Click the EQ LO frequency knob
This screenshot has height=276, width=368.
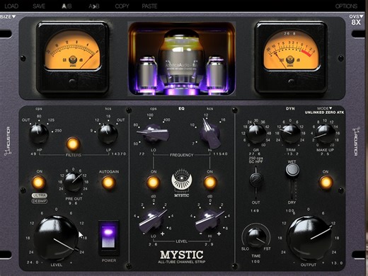153,133
